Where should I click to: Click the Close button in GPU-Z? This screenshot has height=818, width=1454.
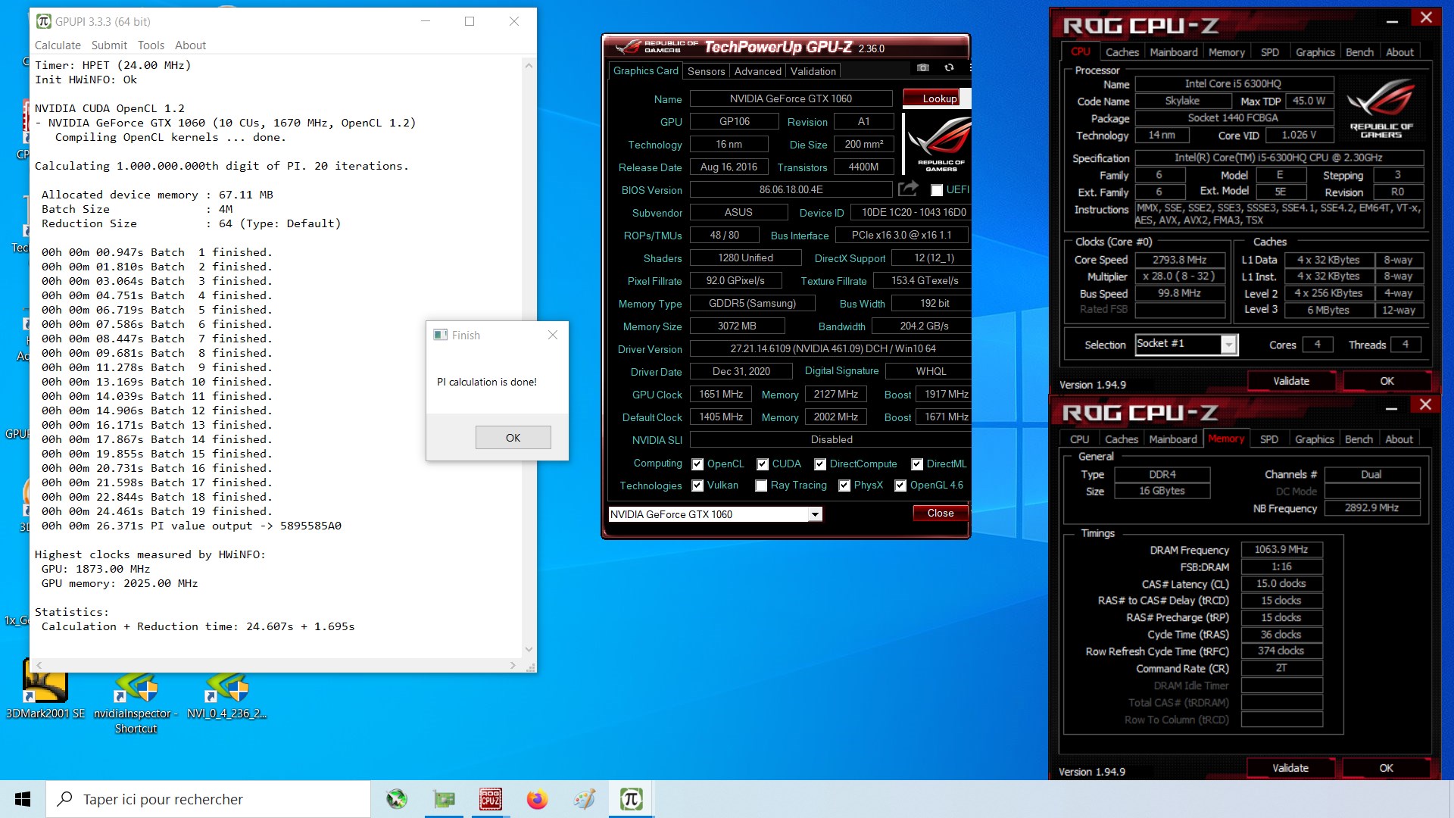click(x=941, y=513)
